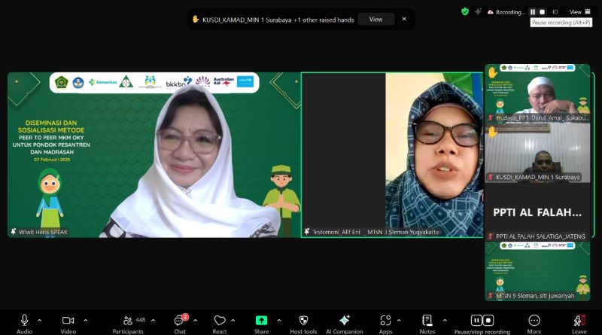602x335 pixels.
Task: Open the Participants panel
Action: point(129,320)
